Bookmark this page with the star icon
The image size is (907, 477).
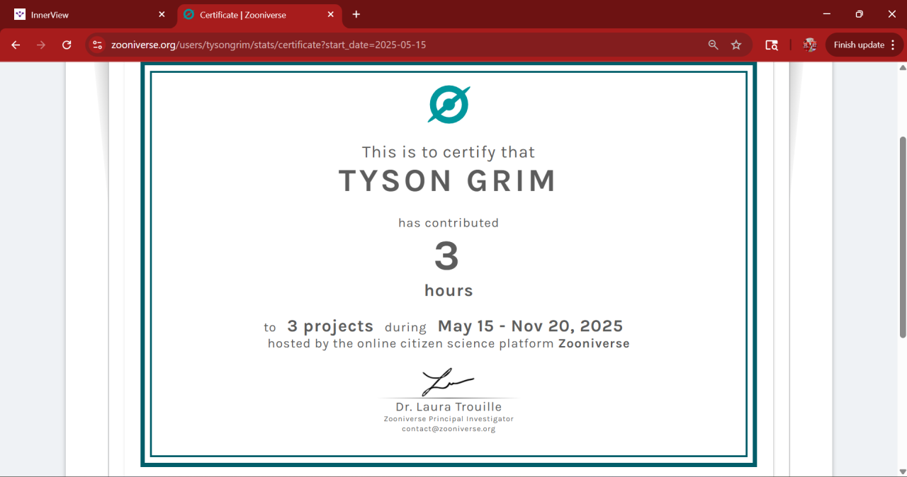coord(736,45)
